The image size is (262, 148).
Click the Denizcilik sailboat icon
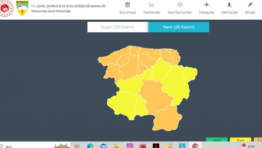pyautogui.click(x=229, y=5)
